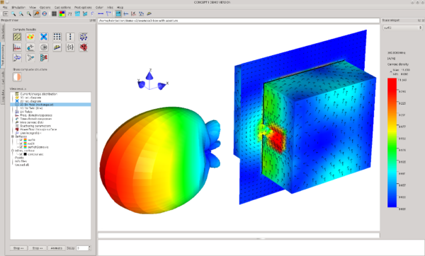Viewport: 425px width, 256px height.
Task: Click the first Step button
Action: coord(18,248)
